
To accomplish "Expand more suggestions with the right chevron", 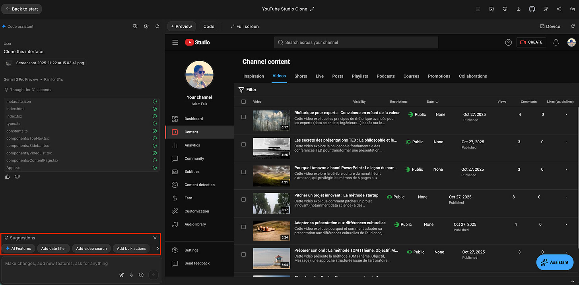I will pyautogui.click(x=157, y=248).
